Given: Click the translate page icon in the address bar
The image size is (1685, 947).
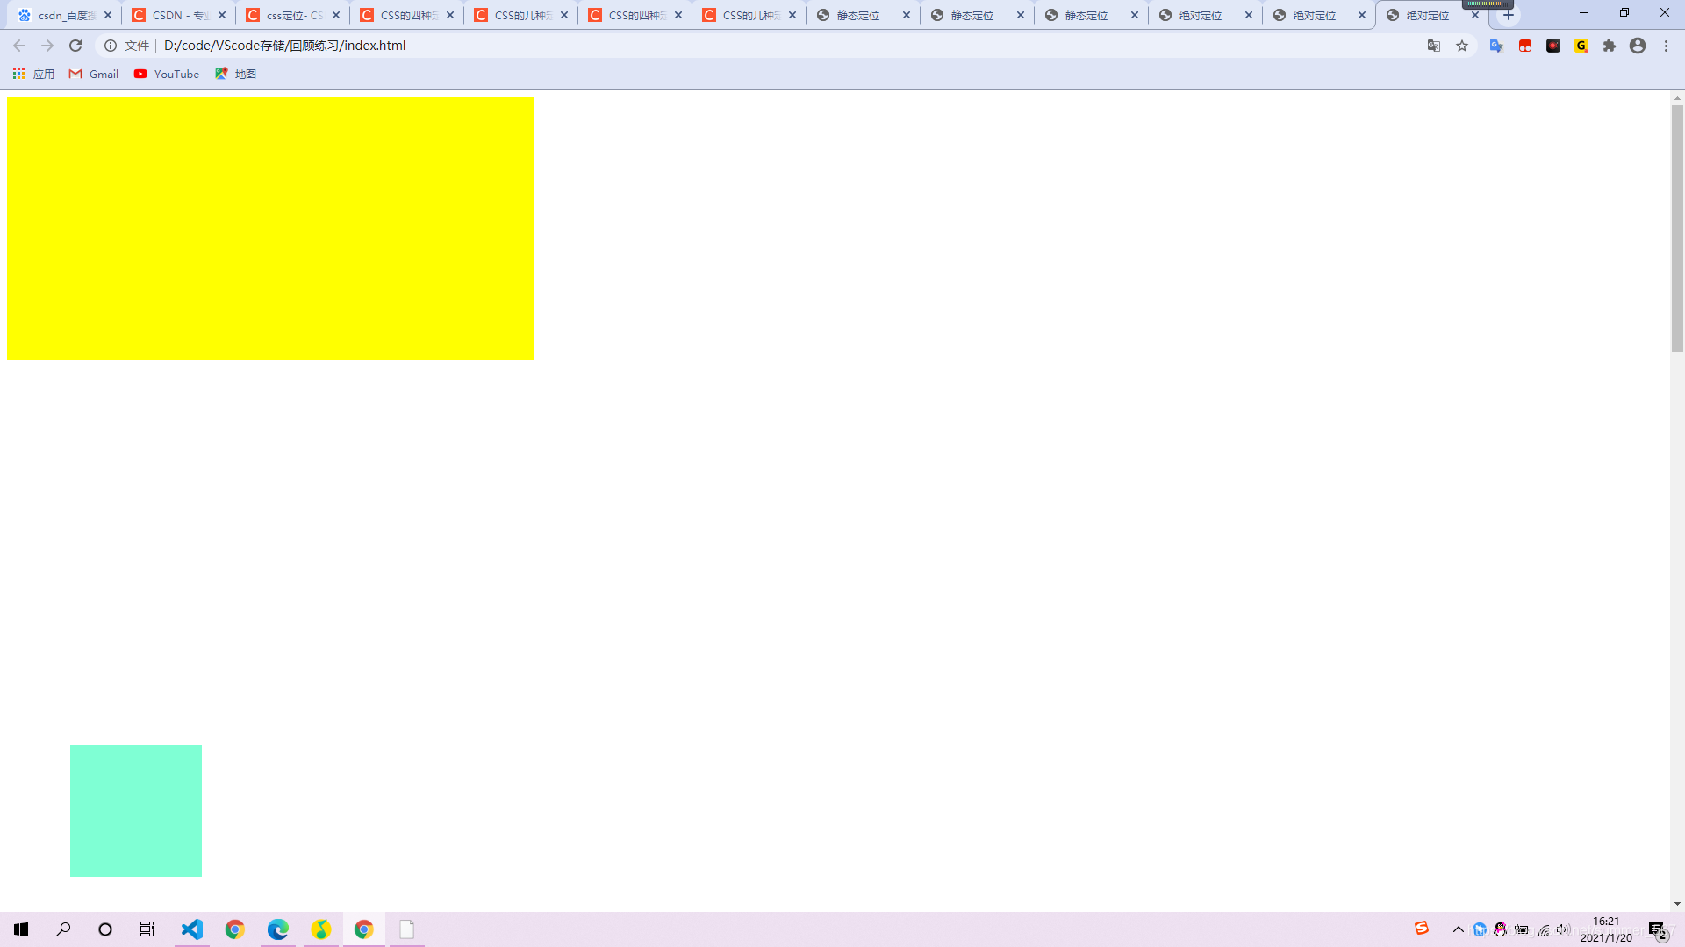Looking at the screenshot, I should [1434, 46].
